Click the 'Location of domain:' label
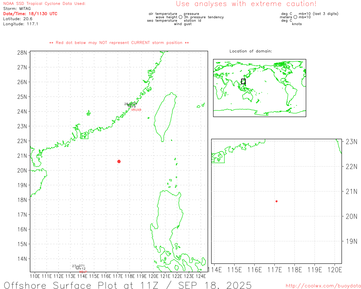Viewport: 361px width, 289px height. pyautogui.click(x=251, y=51)
